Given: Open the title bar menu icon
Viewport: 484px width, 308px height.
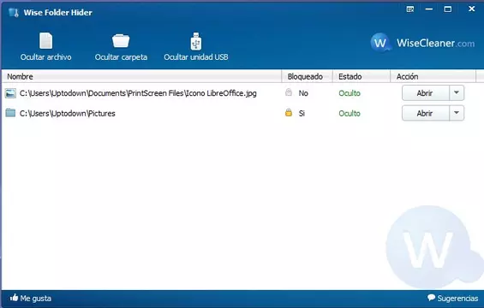Looking at the screenshot, I should click(410, 9).
